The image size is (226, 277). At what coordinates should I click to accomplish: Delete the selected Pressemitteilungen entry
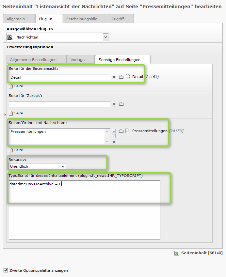pos(114,142)
